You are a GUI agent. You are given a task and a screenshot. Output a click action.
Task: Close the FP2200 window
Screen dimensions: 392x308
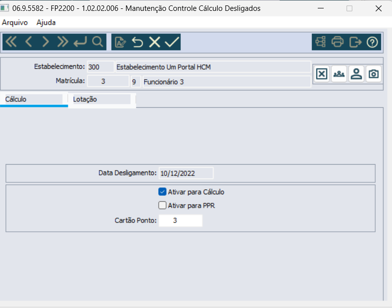point(379,8)
